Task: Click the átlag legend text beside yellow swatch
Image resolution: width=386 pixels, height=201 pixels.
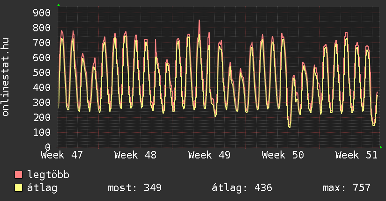Action: [42, 188]
